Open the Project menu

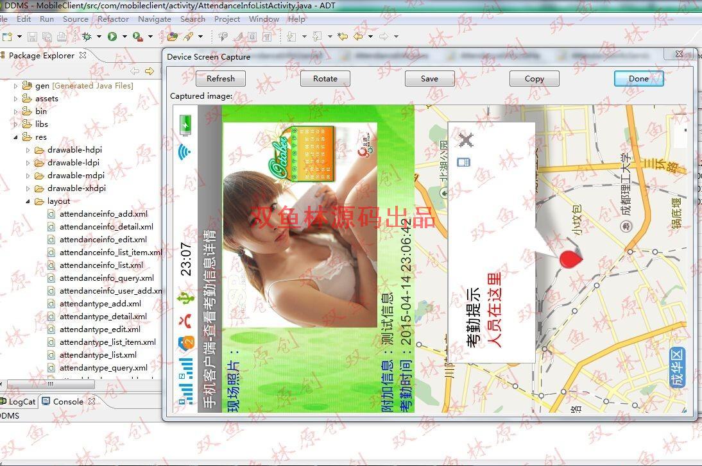227,19
